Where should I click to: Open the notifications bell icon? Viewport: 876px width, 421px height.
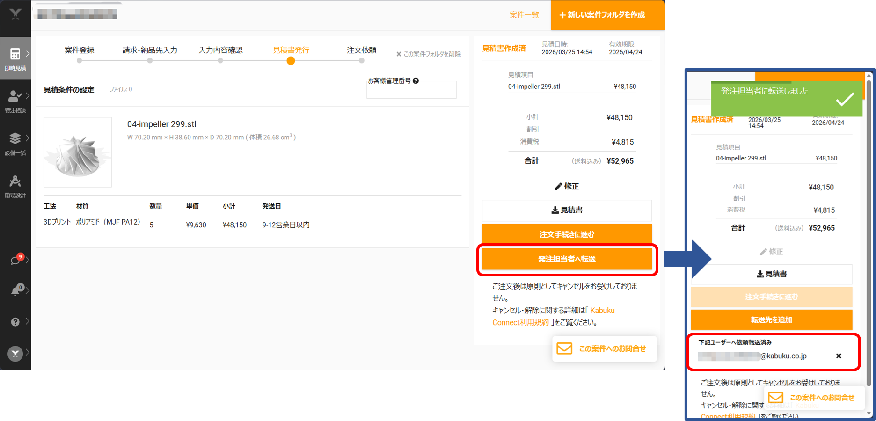(x=16, y=290)
